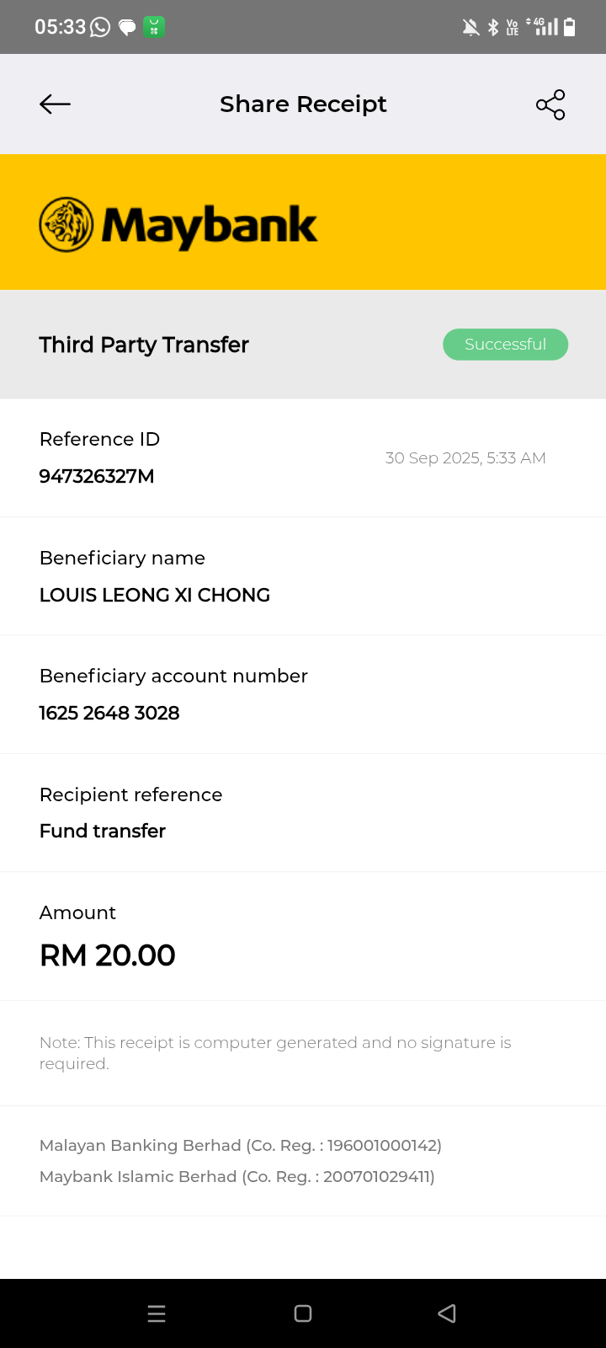Screen dimensions: 606x1348
Task: Open WhatsApp notification in status bar
Action: (x=100, y=27)
